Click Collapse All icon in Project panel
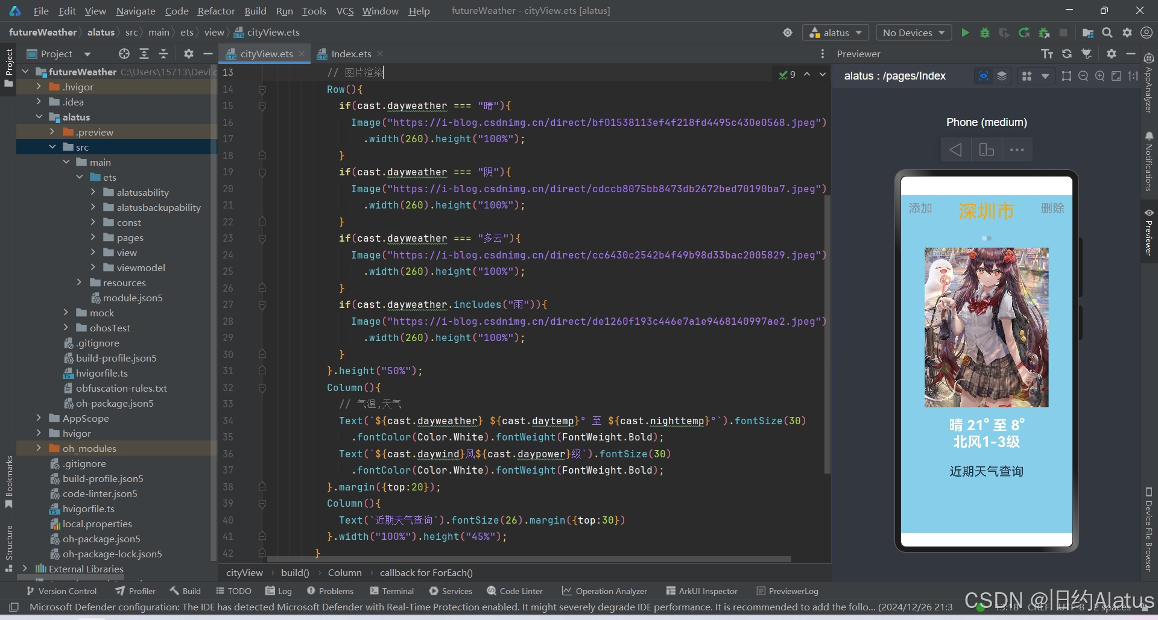The image size is (1158, 620). [x=163, y=54]
